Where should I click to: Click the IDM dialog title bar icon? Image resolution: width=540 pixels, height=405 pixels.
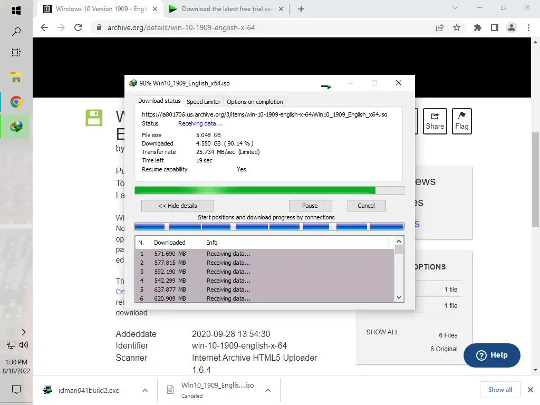[x=132, y=83]
